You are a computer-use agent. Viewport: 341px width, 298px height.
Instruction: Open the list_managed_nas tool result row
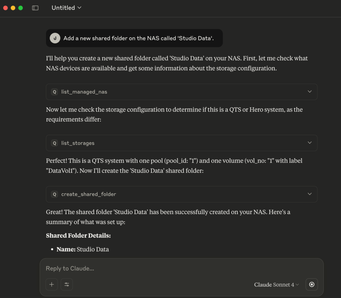click(181, 92)
